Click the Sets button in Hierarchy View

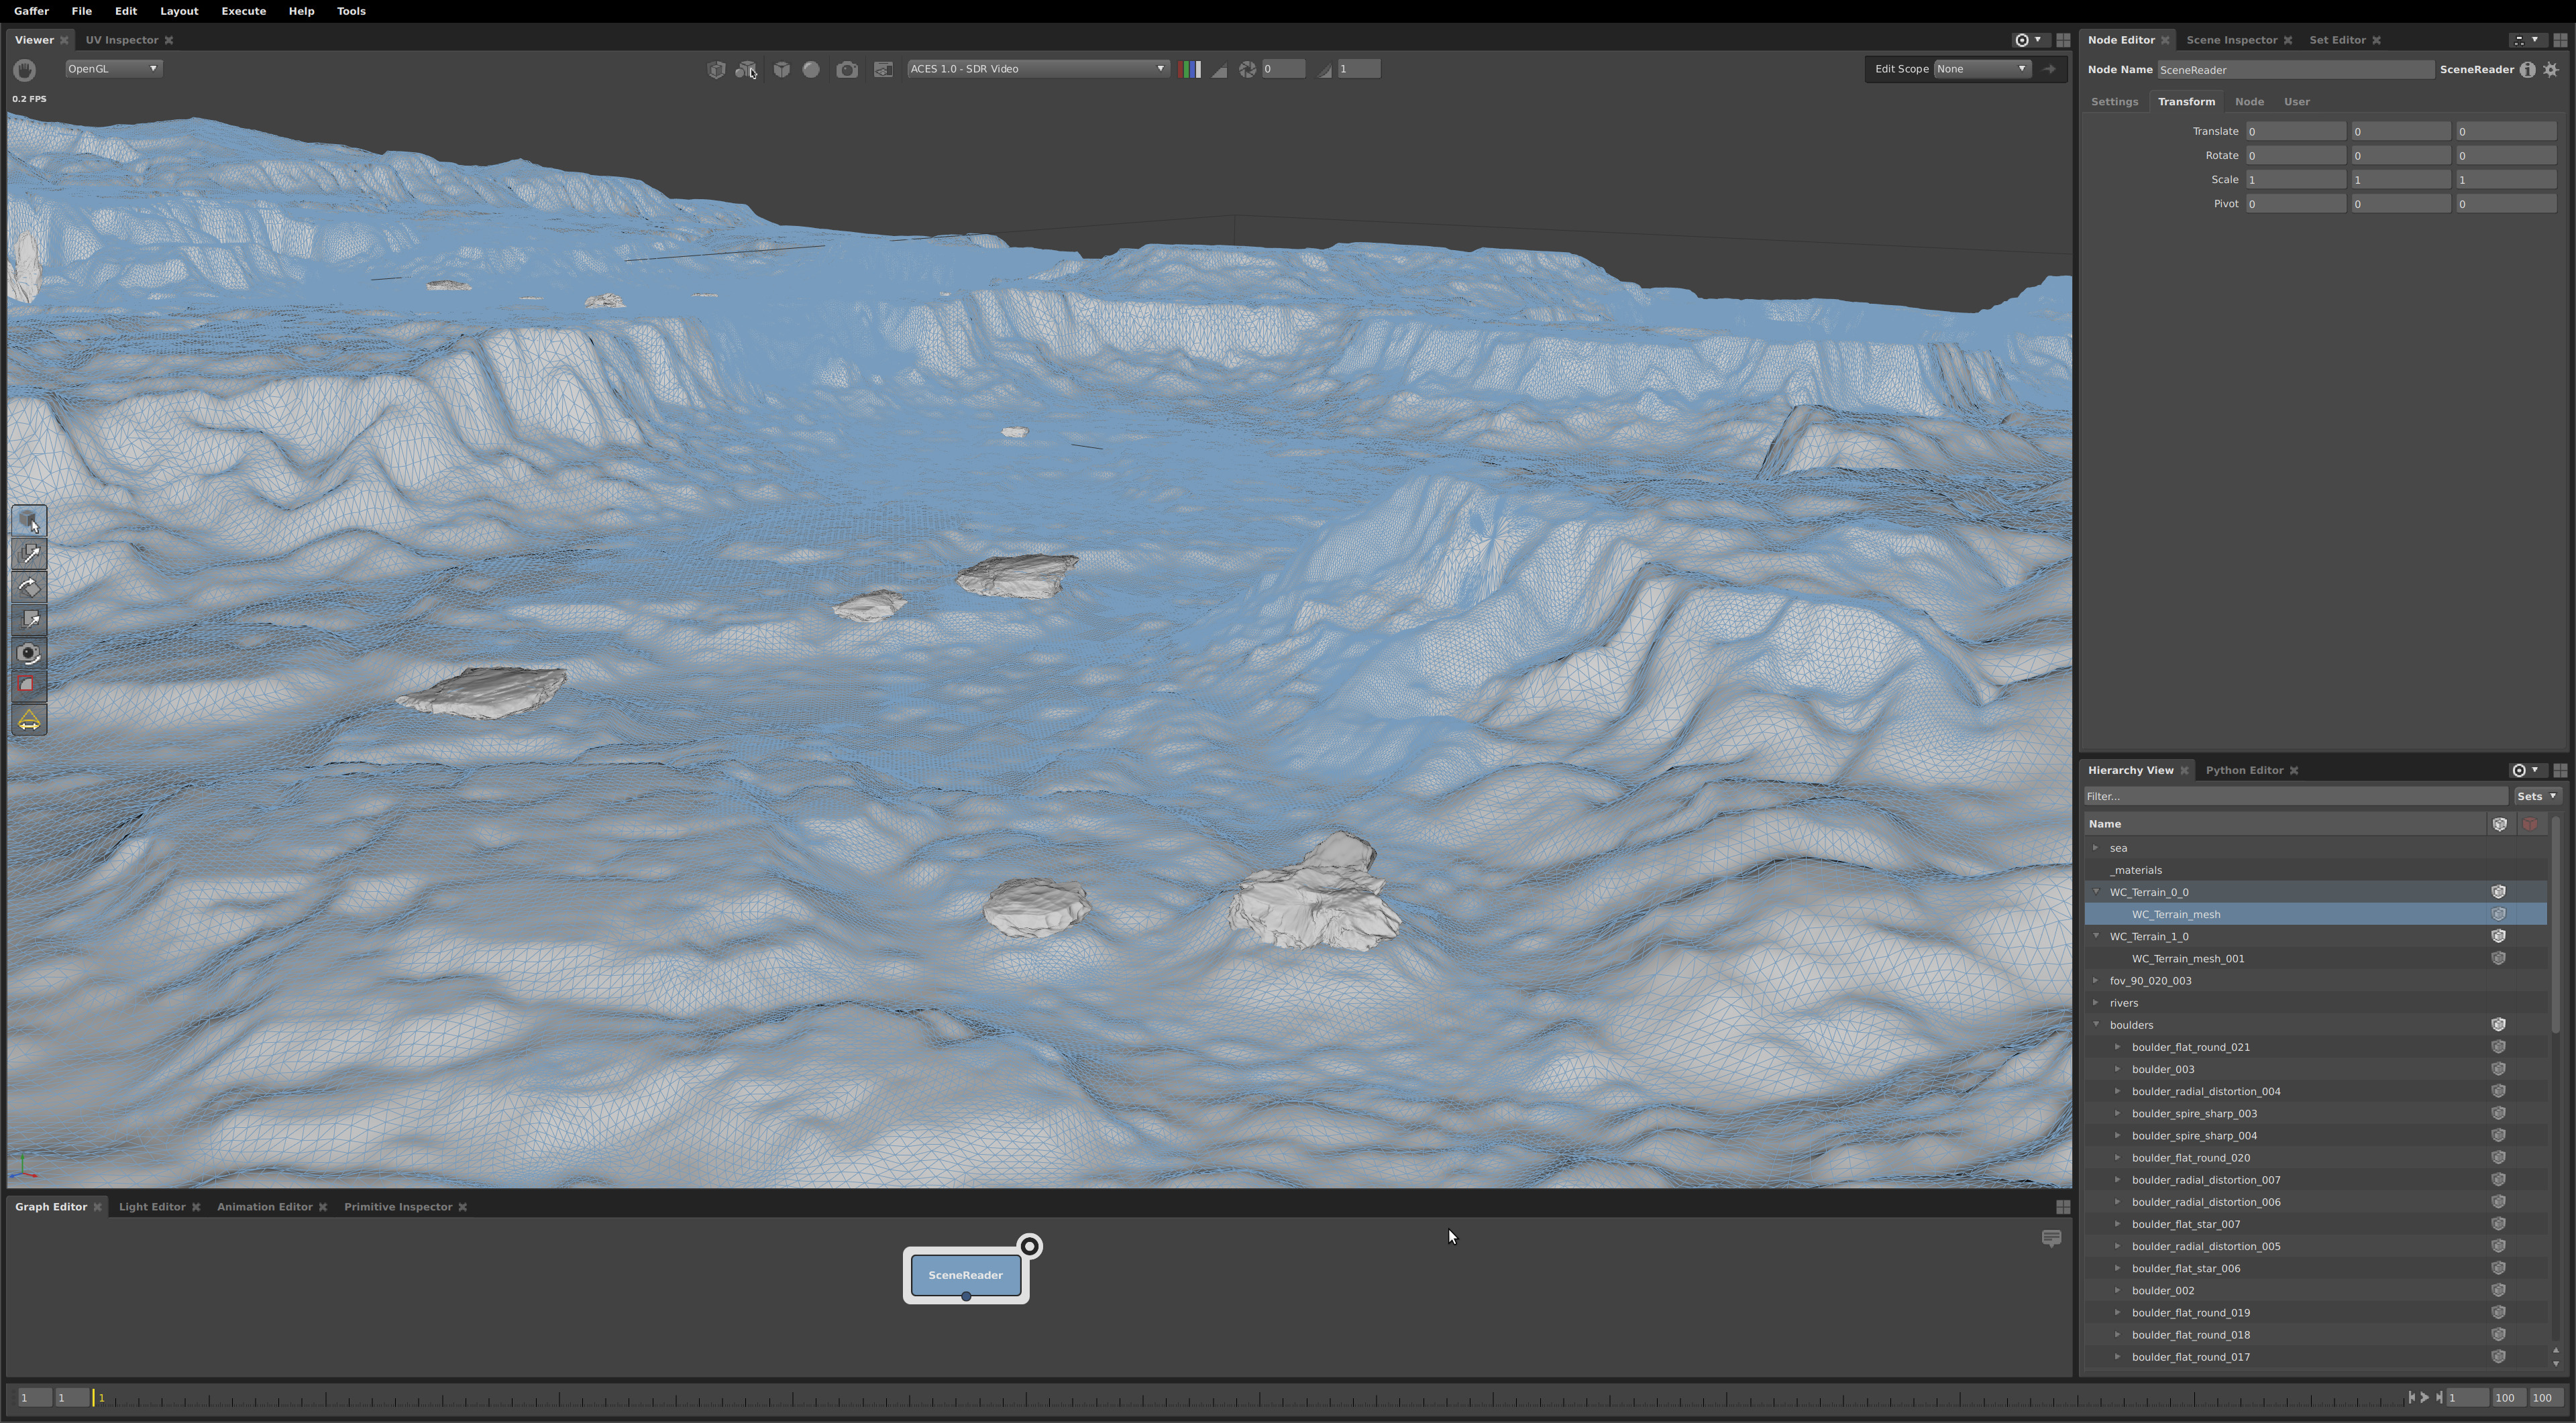pyautogui.click(x=2536, y=797)
